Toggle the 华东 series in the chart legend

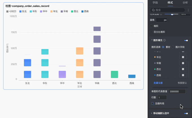point(33,11)
